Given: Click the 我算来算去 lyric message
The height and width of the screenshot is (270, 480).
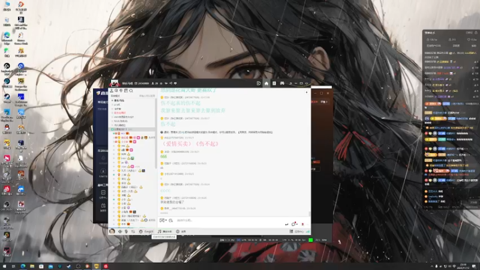Looking at the screenshot, I should pyautogui.click(x=193, y=110).
